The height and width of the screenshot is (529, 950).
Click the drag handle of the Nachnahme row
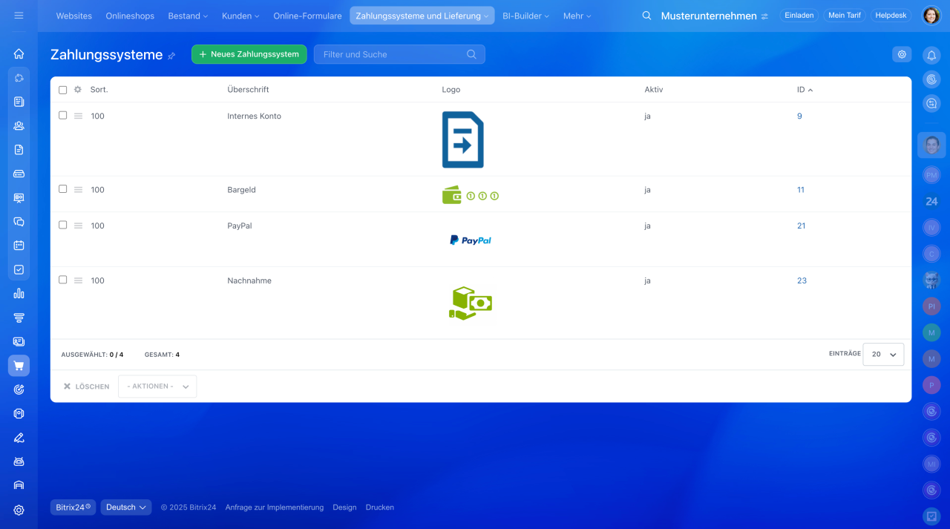click(78, 280)
